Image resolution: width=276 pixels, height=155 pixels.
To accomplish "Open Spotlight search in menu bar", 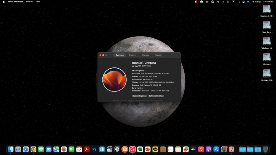I will pyautogui.click(x=239, y=2).
